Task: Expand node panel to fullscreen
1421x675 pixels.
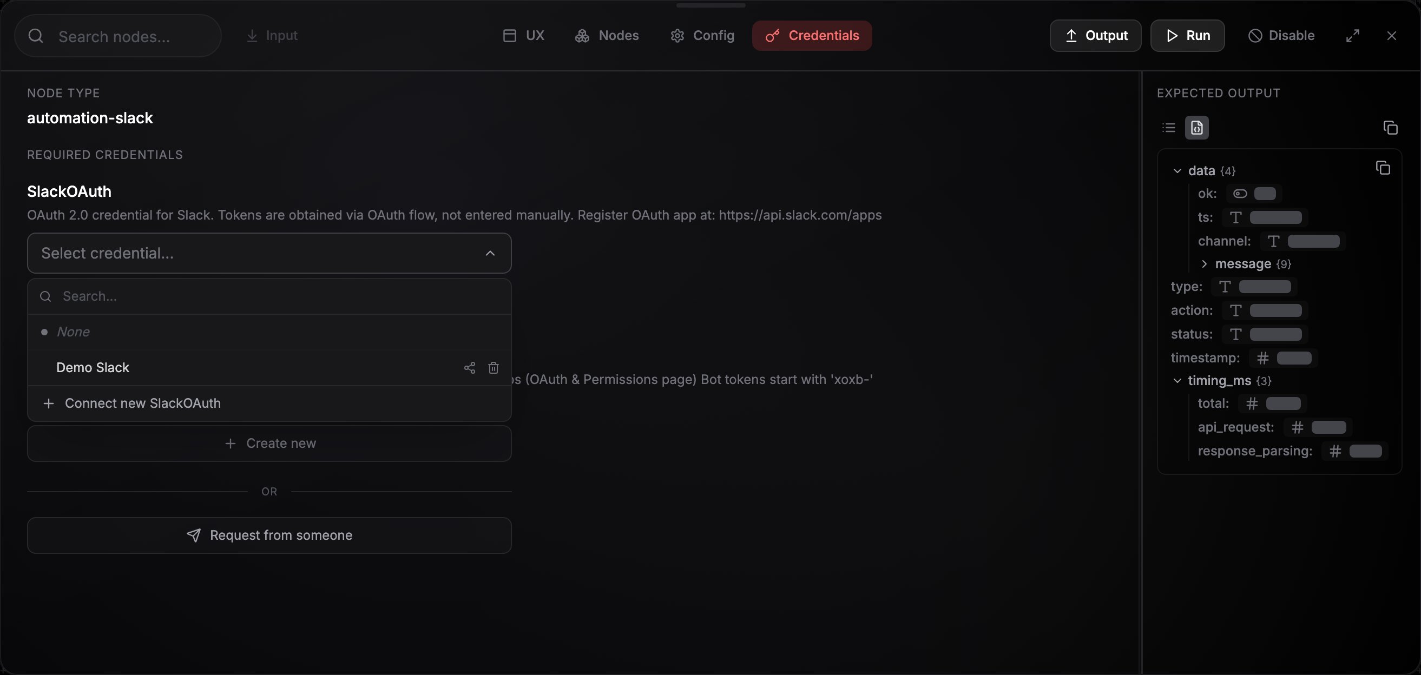Action: pos(1353,36)
